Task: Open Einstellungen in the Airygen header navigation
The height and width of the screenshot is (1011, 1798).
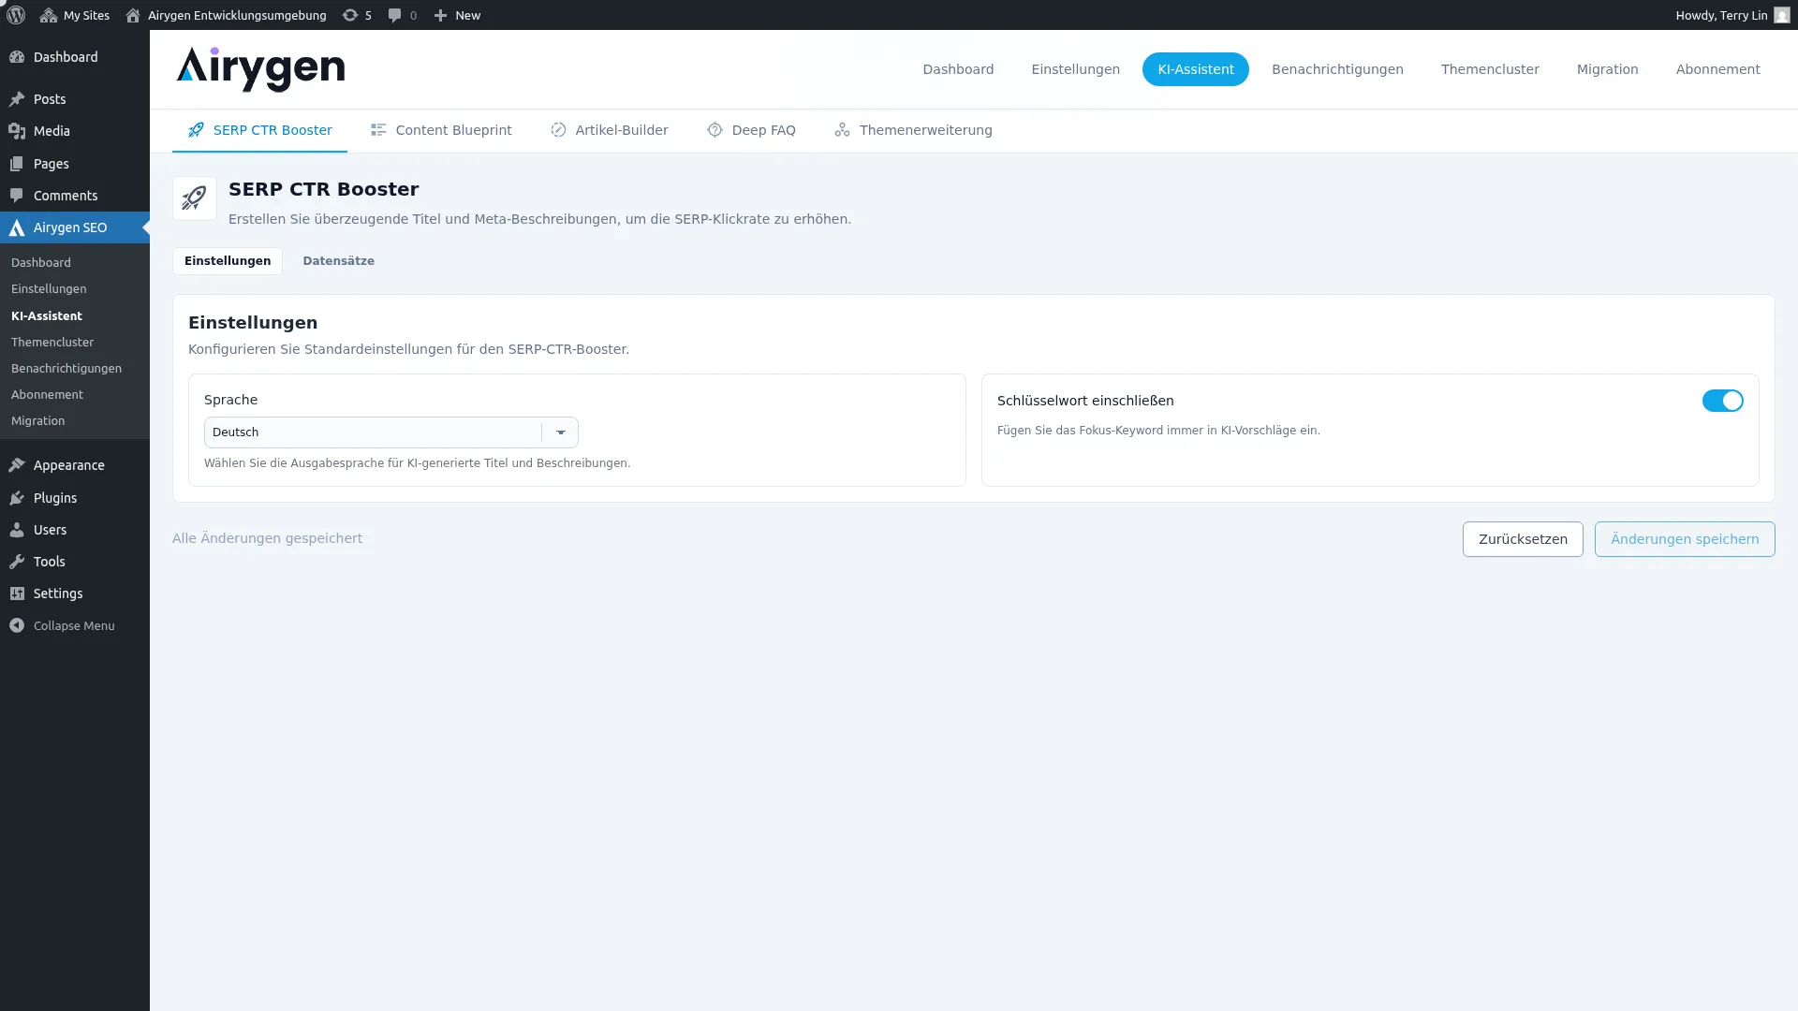Action: (1075, 69)
